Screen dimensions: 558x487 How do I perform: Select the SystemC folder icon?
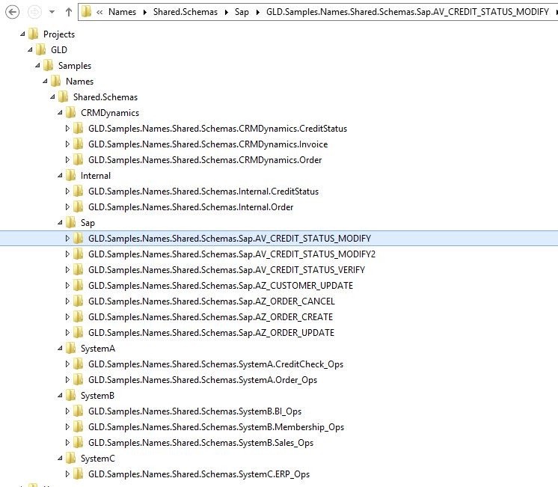pos(71,458)
